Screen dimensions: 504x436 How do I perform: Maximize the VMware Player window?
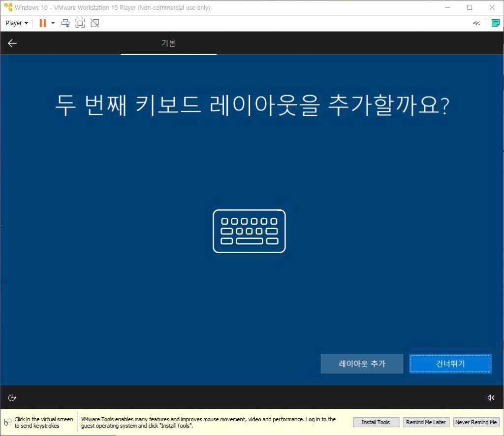click(470, 7)
